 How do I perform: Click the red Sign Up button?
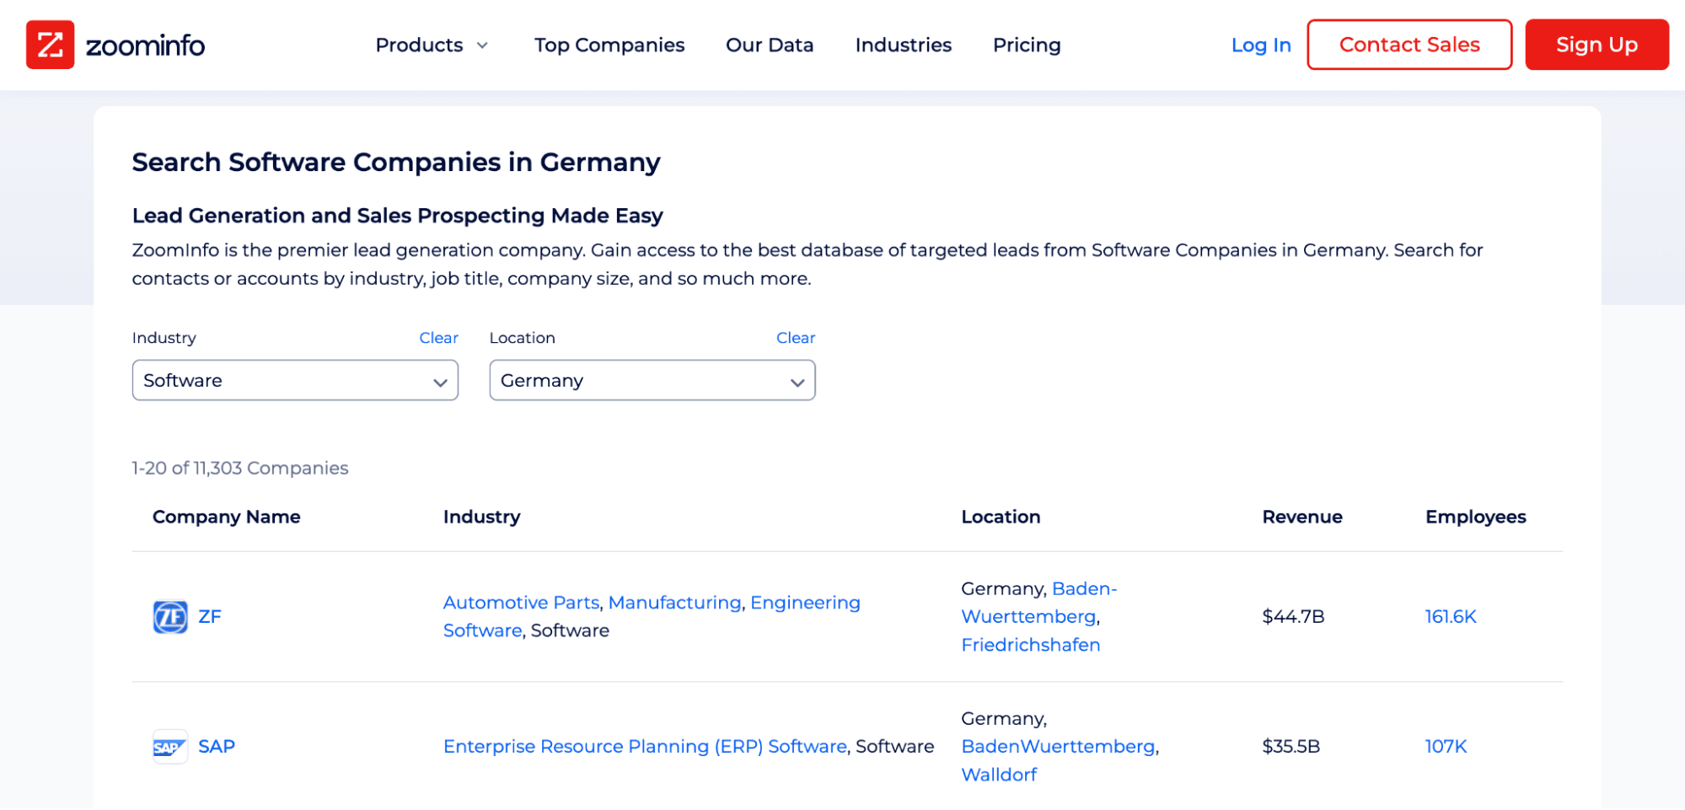pyautogui.click(x=1596, y=45)
